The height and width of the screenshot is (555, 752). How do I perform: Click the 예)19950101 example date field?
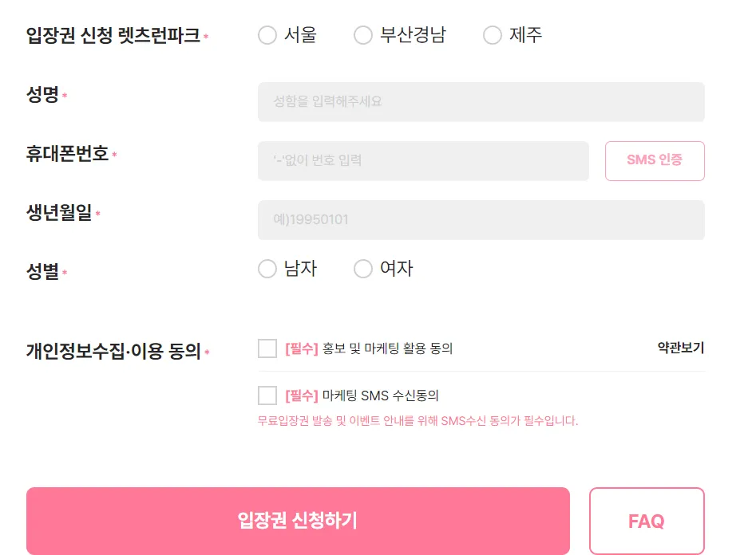tap(481, 219)
